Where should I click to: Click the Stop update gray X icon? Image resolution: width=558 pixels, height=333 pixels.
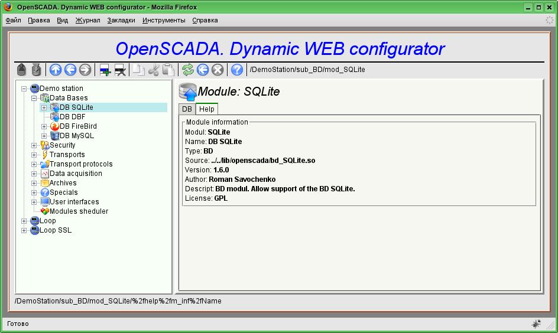coord(218,70)
